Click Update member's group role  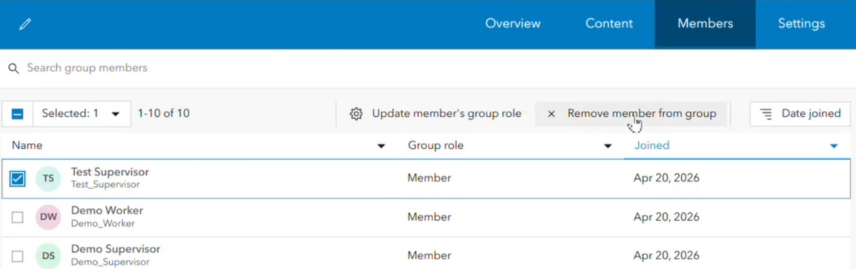pyautogui.click(x=435, y=114)
